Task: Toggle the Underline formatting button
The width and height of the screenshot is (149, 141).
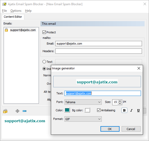Action: click(x=138, y=110)
